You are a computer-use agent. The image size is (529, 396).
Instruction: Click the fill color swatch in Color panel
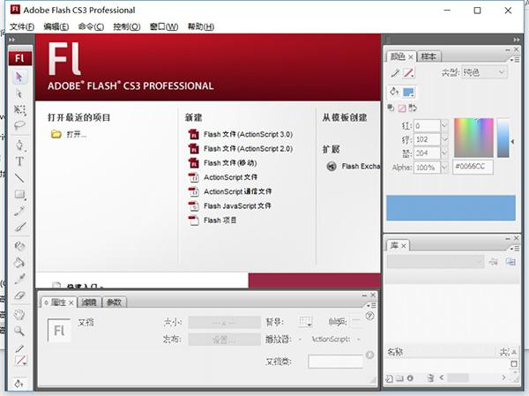click(x=408, y=92)
